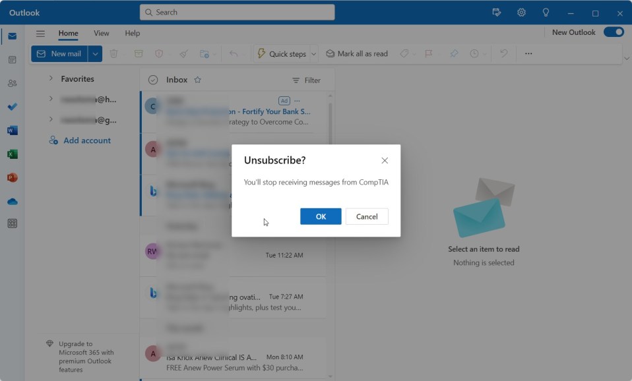Click the Flag icon in toolbar
The height and width of the screenshot is (381, 632).
click(428, 53)
